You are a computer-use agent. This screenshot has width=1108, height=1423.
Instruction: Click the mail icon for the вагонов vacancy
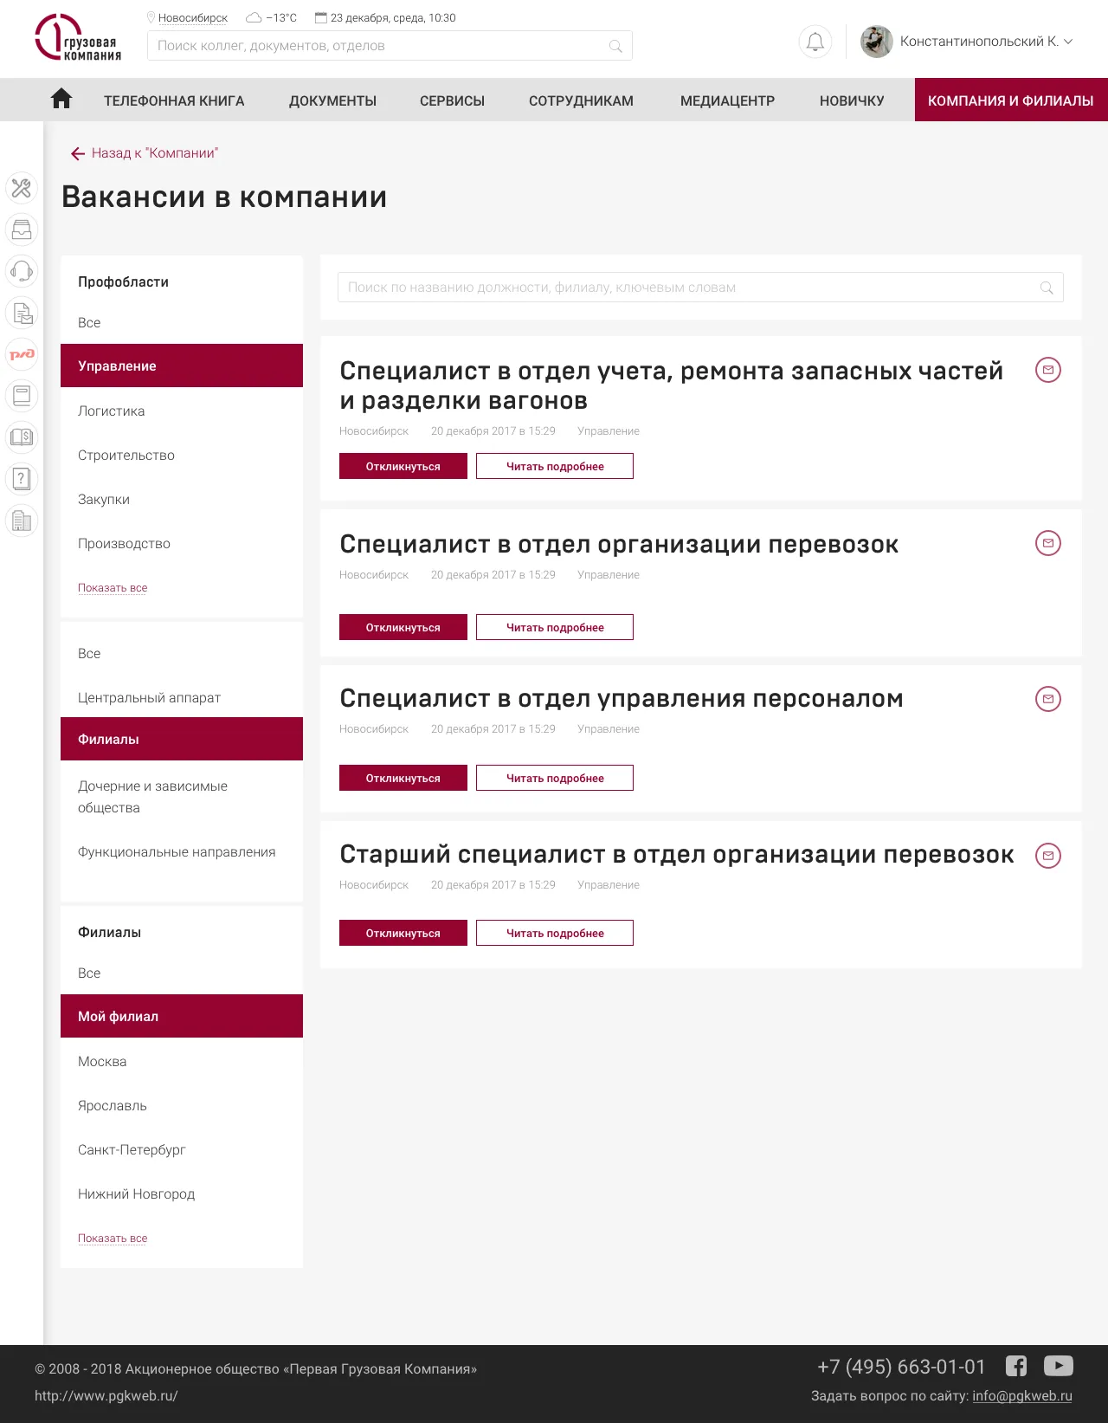(1048, 370)
